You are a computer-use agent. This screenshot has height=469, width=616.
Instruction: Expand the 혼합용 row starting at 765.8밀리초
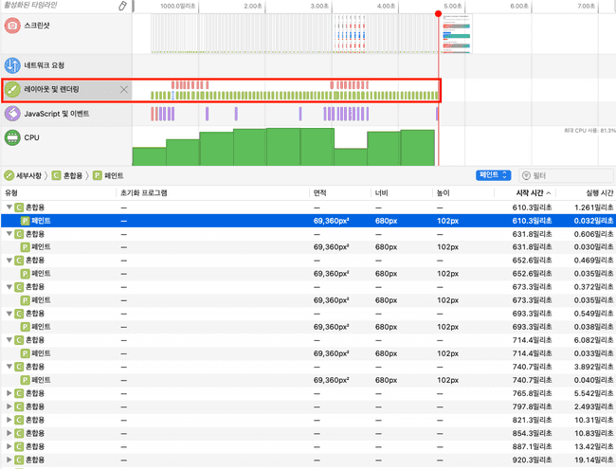(x=9, y=392)
